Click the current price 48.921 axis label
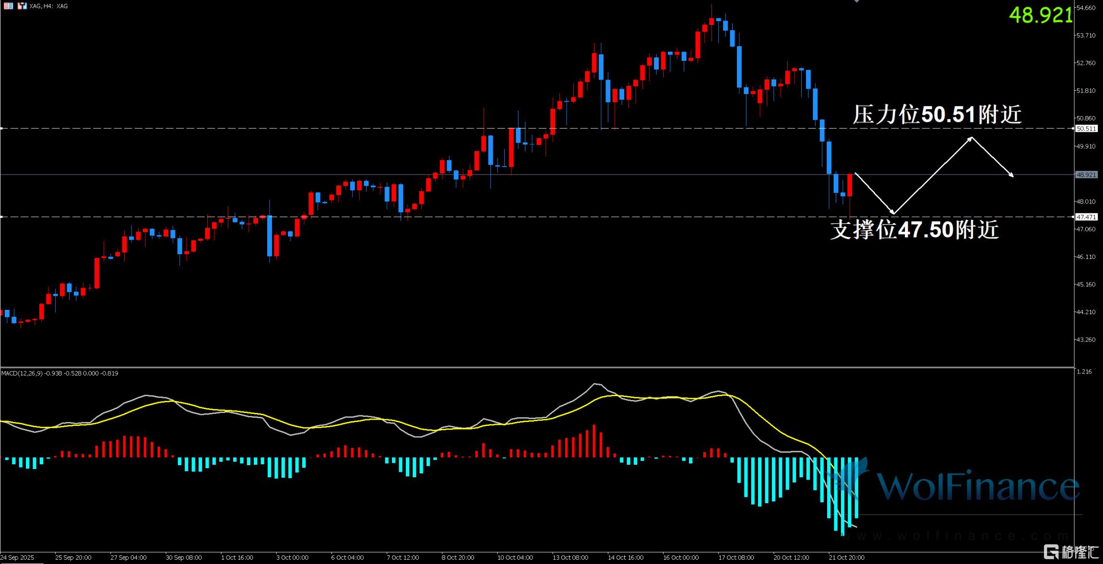Screen dimensions: 1103x564 tap(1086, 175)
